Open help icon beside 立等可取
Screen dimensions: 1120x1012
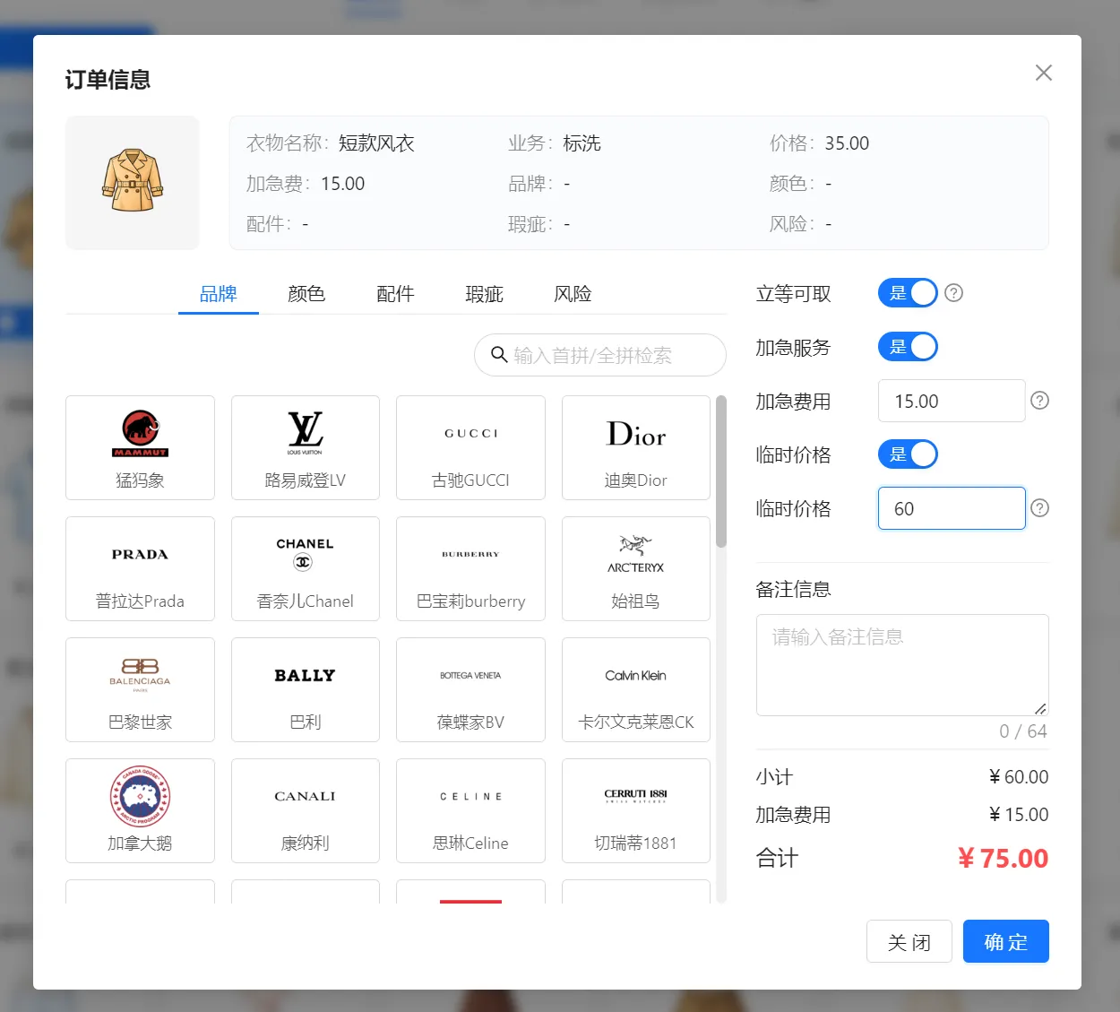tap(954, 293)
